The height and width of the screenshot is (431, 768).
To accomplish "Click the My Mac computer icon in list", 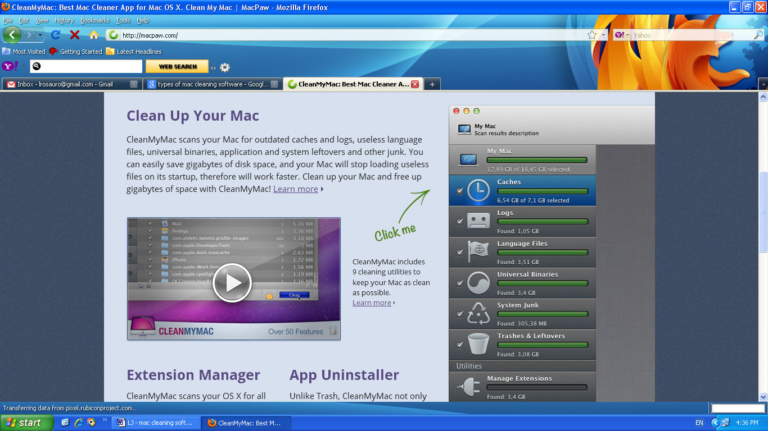I will click(x=468, y=159).
